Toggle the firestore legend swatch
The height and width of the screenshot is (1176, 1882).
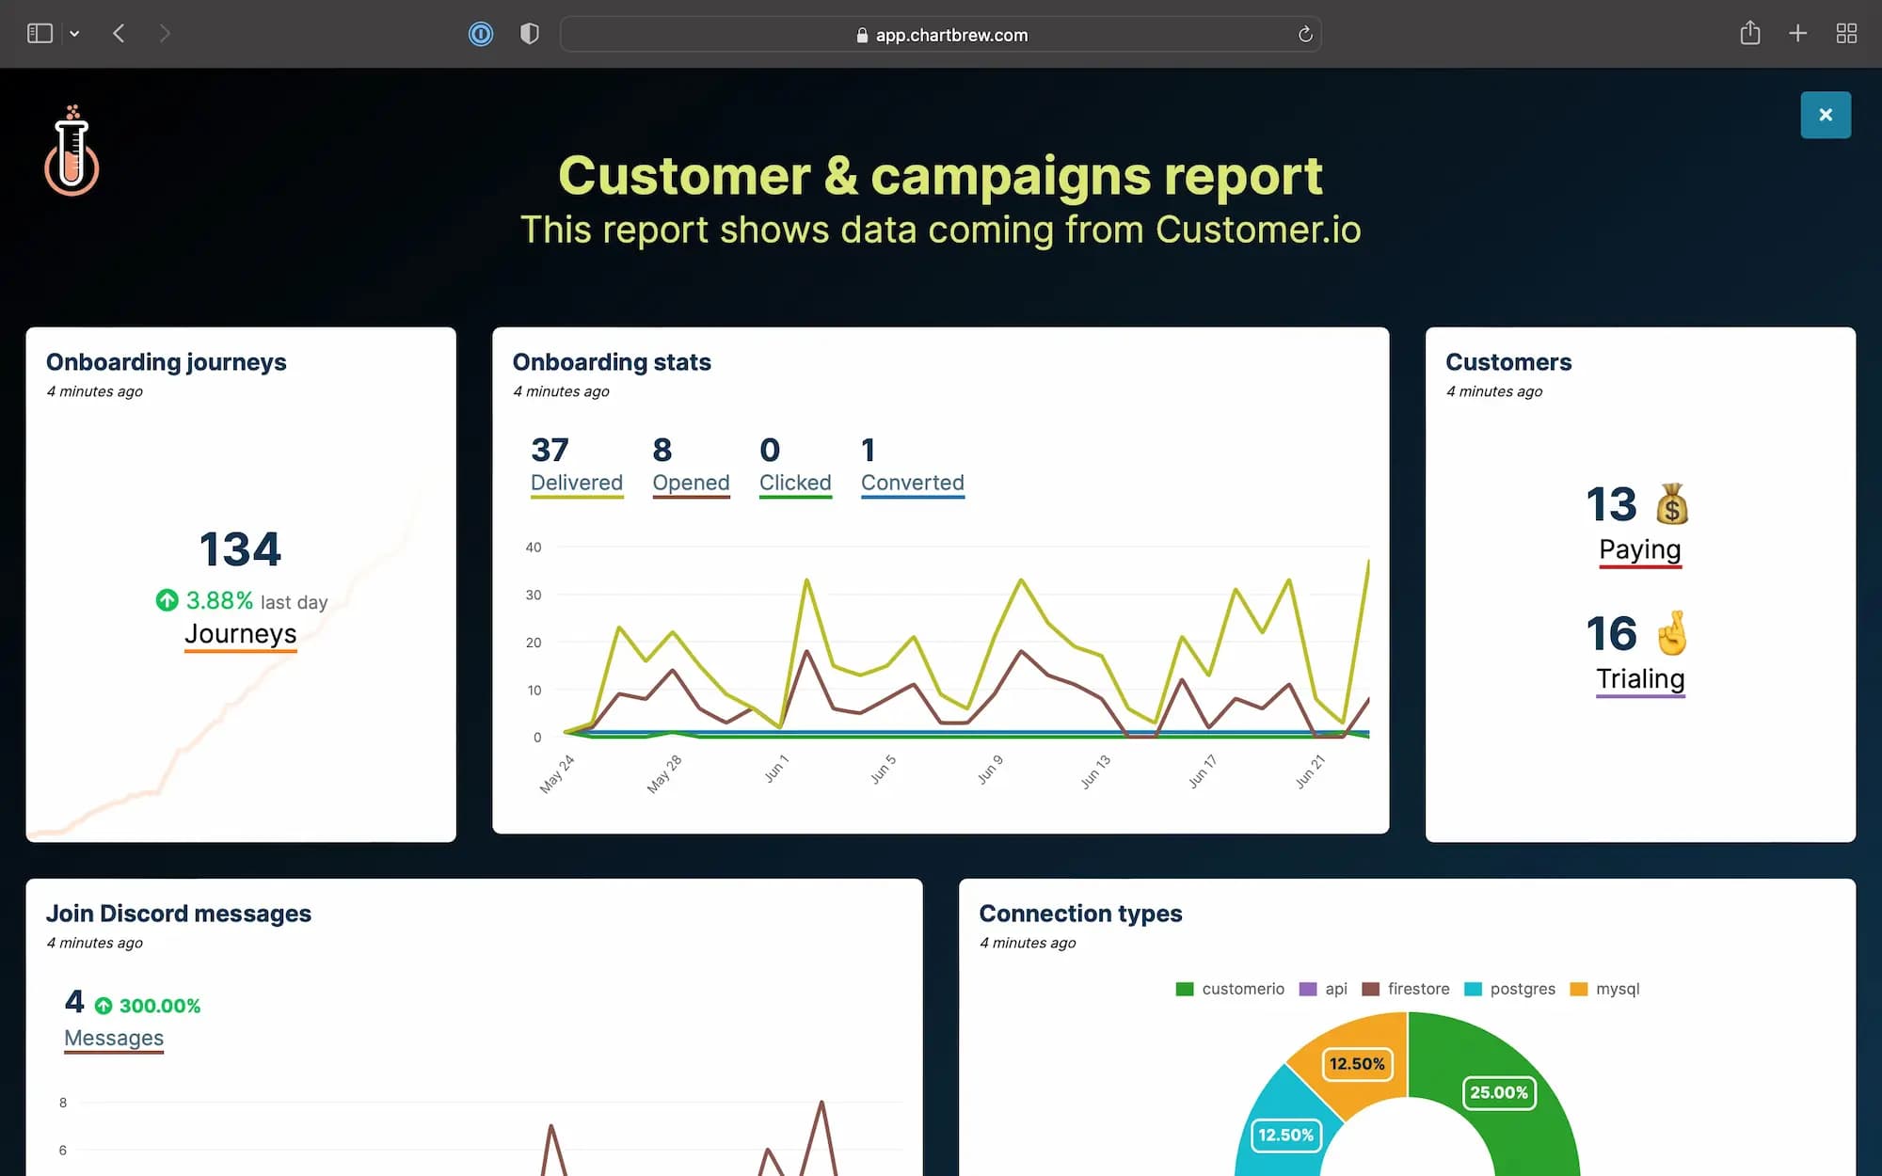click(1371, 989)
